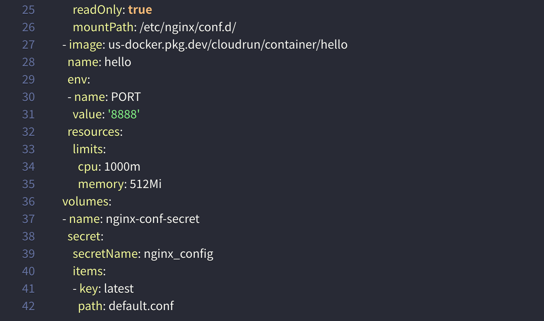Click the PORT value text
The image size is (544, 321).
pos(126,97)
